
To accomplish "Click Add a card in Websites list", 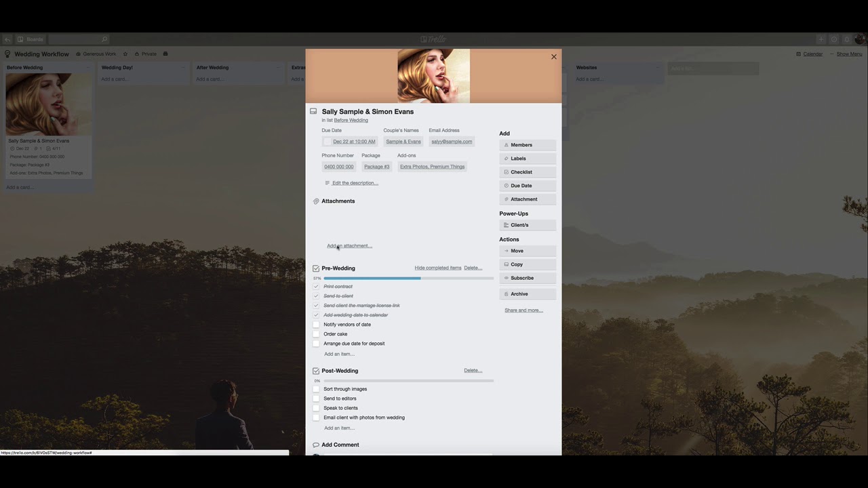I will click(x=589, y=79).
